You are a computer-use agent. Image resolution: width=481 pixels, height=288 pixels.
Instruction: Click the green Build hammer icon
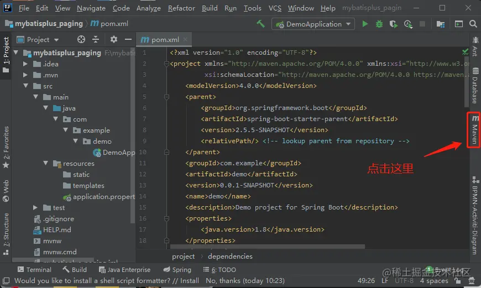260,24
